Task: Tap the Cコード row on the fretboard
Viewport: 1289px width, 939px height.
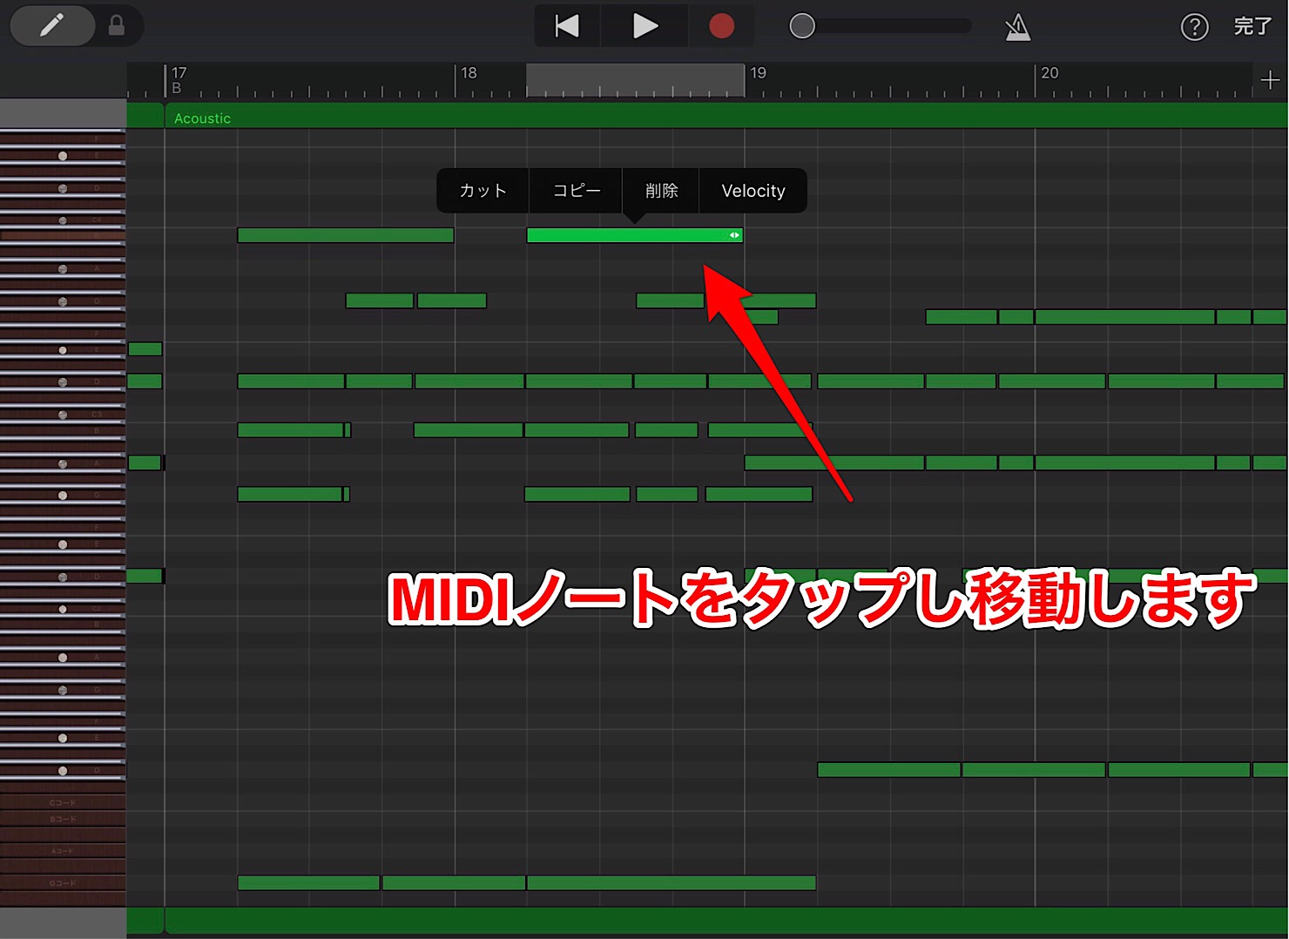Action: (63, 802)
